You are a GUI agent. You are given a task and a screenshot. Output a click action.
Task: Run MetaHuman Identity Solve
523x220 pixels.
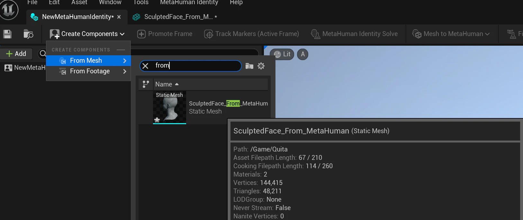tap(354, 34)
